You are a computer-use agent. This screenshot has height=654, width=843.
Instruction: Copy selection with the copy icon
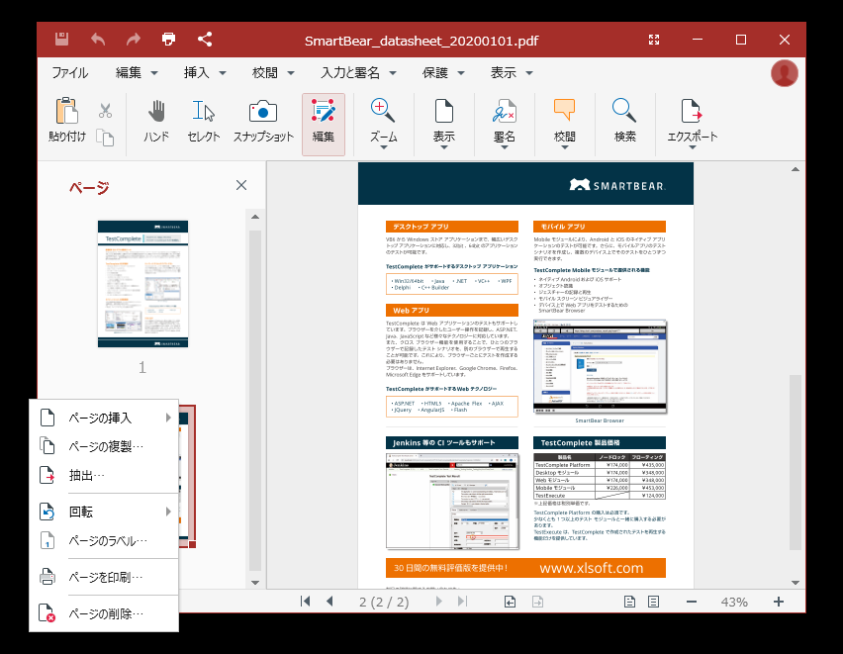105,138
